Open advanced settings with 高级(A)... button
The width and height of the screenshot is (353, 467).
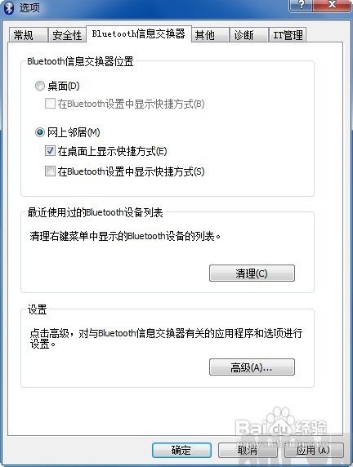coord(252,367)
